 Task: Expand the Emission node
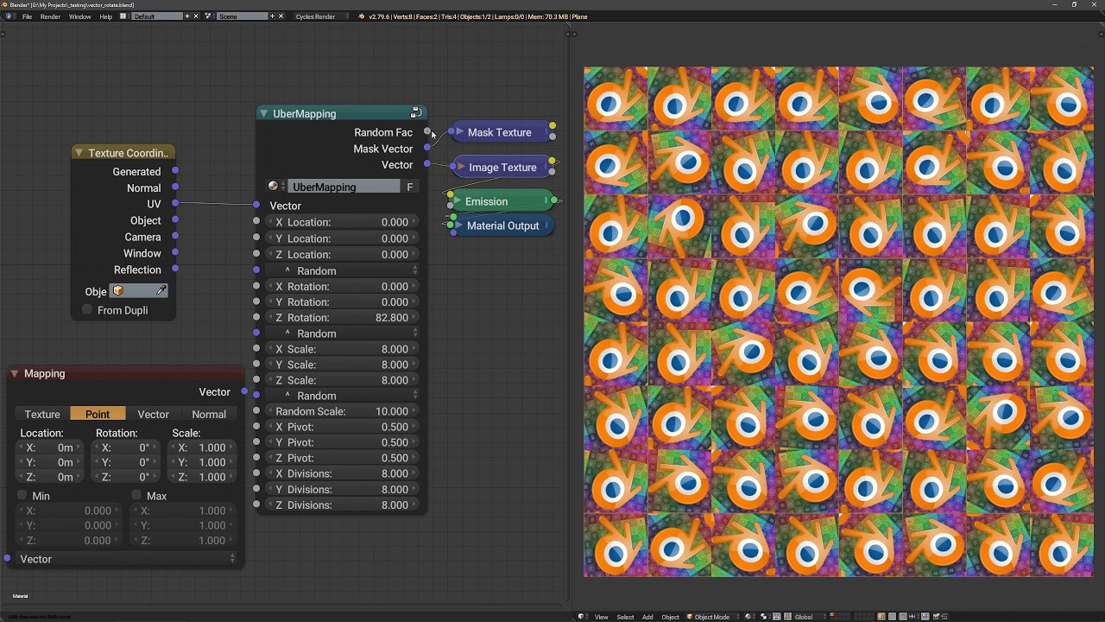(458, 201)
